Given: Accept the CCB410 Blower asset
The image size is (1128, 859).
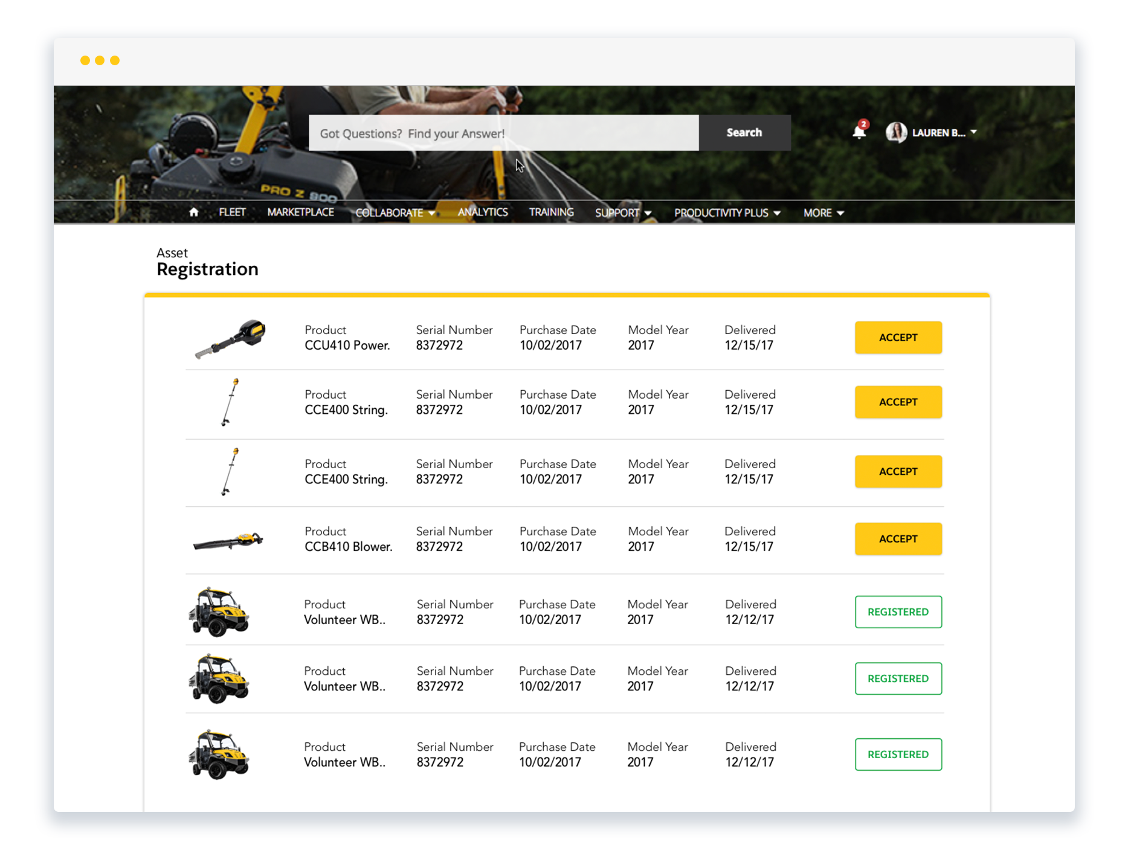Looking at the screenshot, I should point(898,539).
